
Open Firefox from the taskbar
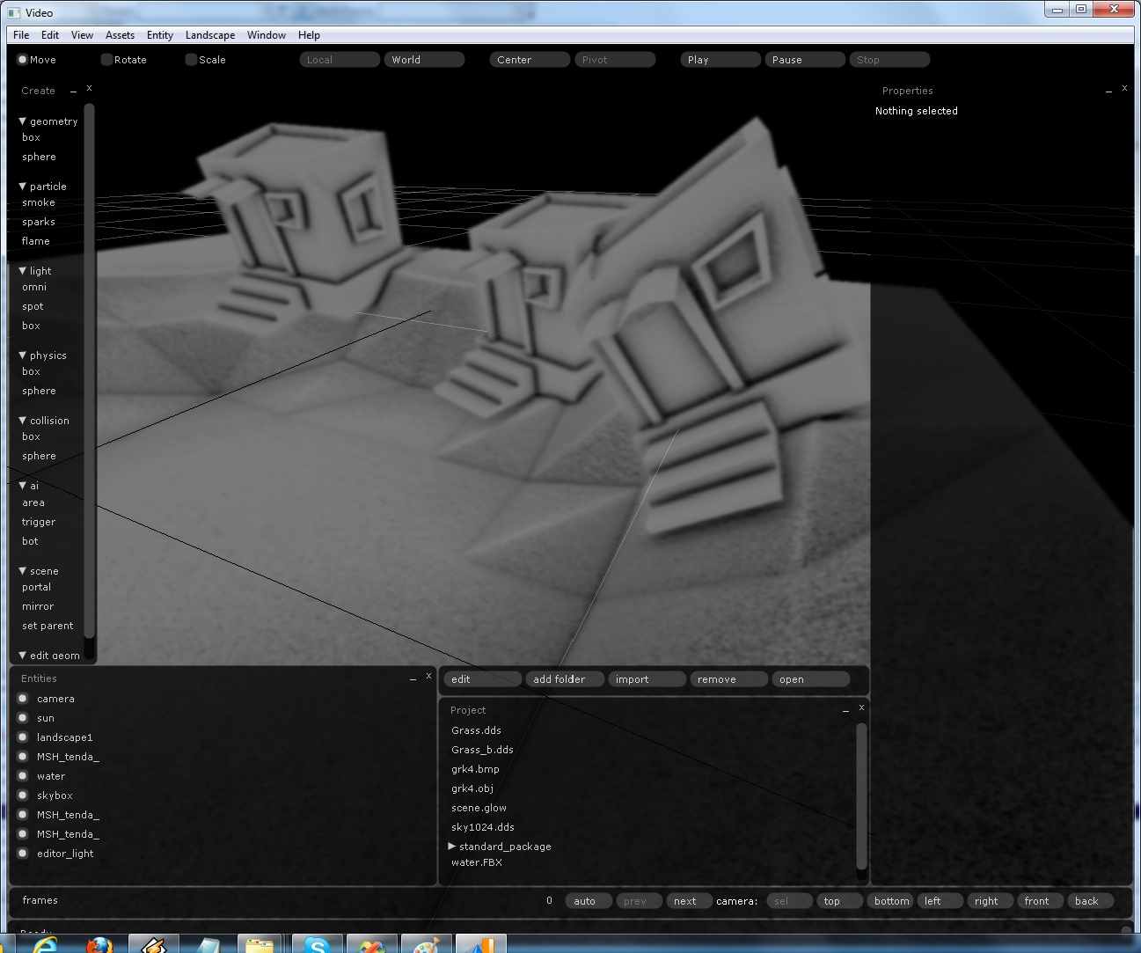[99, 944]
